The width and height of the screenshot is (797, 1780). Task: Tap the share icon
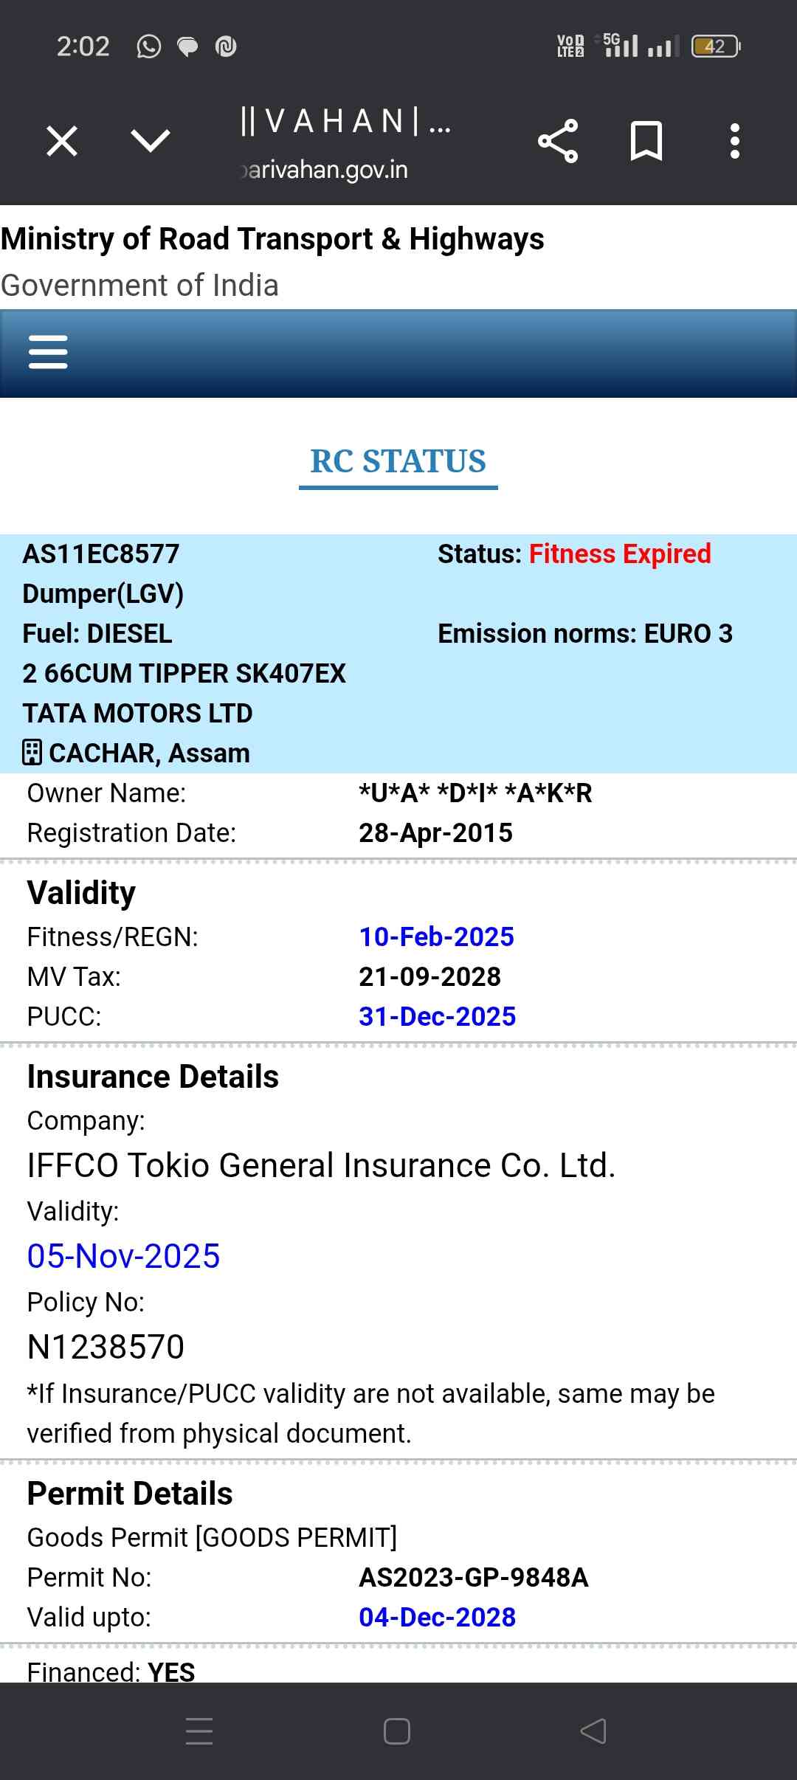coord(558,141)
